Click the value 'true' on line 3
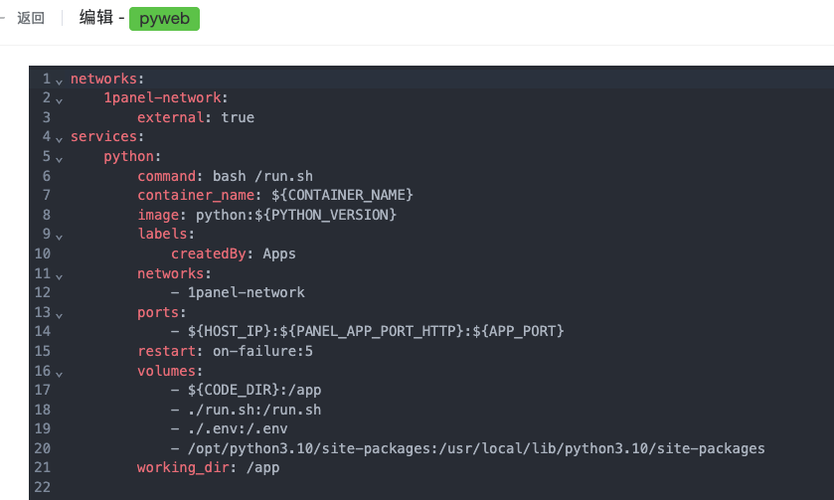Image resolution: width=834 pixels, height=500 pixels. (238, 117)
